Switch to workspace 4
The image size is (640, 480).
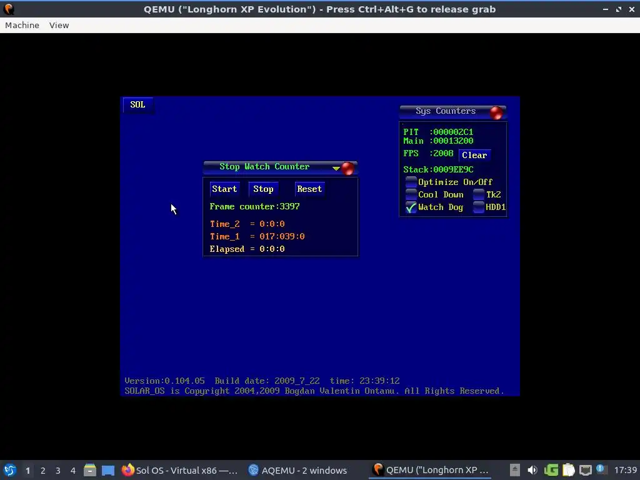tap(73, 471)
